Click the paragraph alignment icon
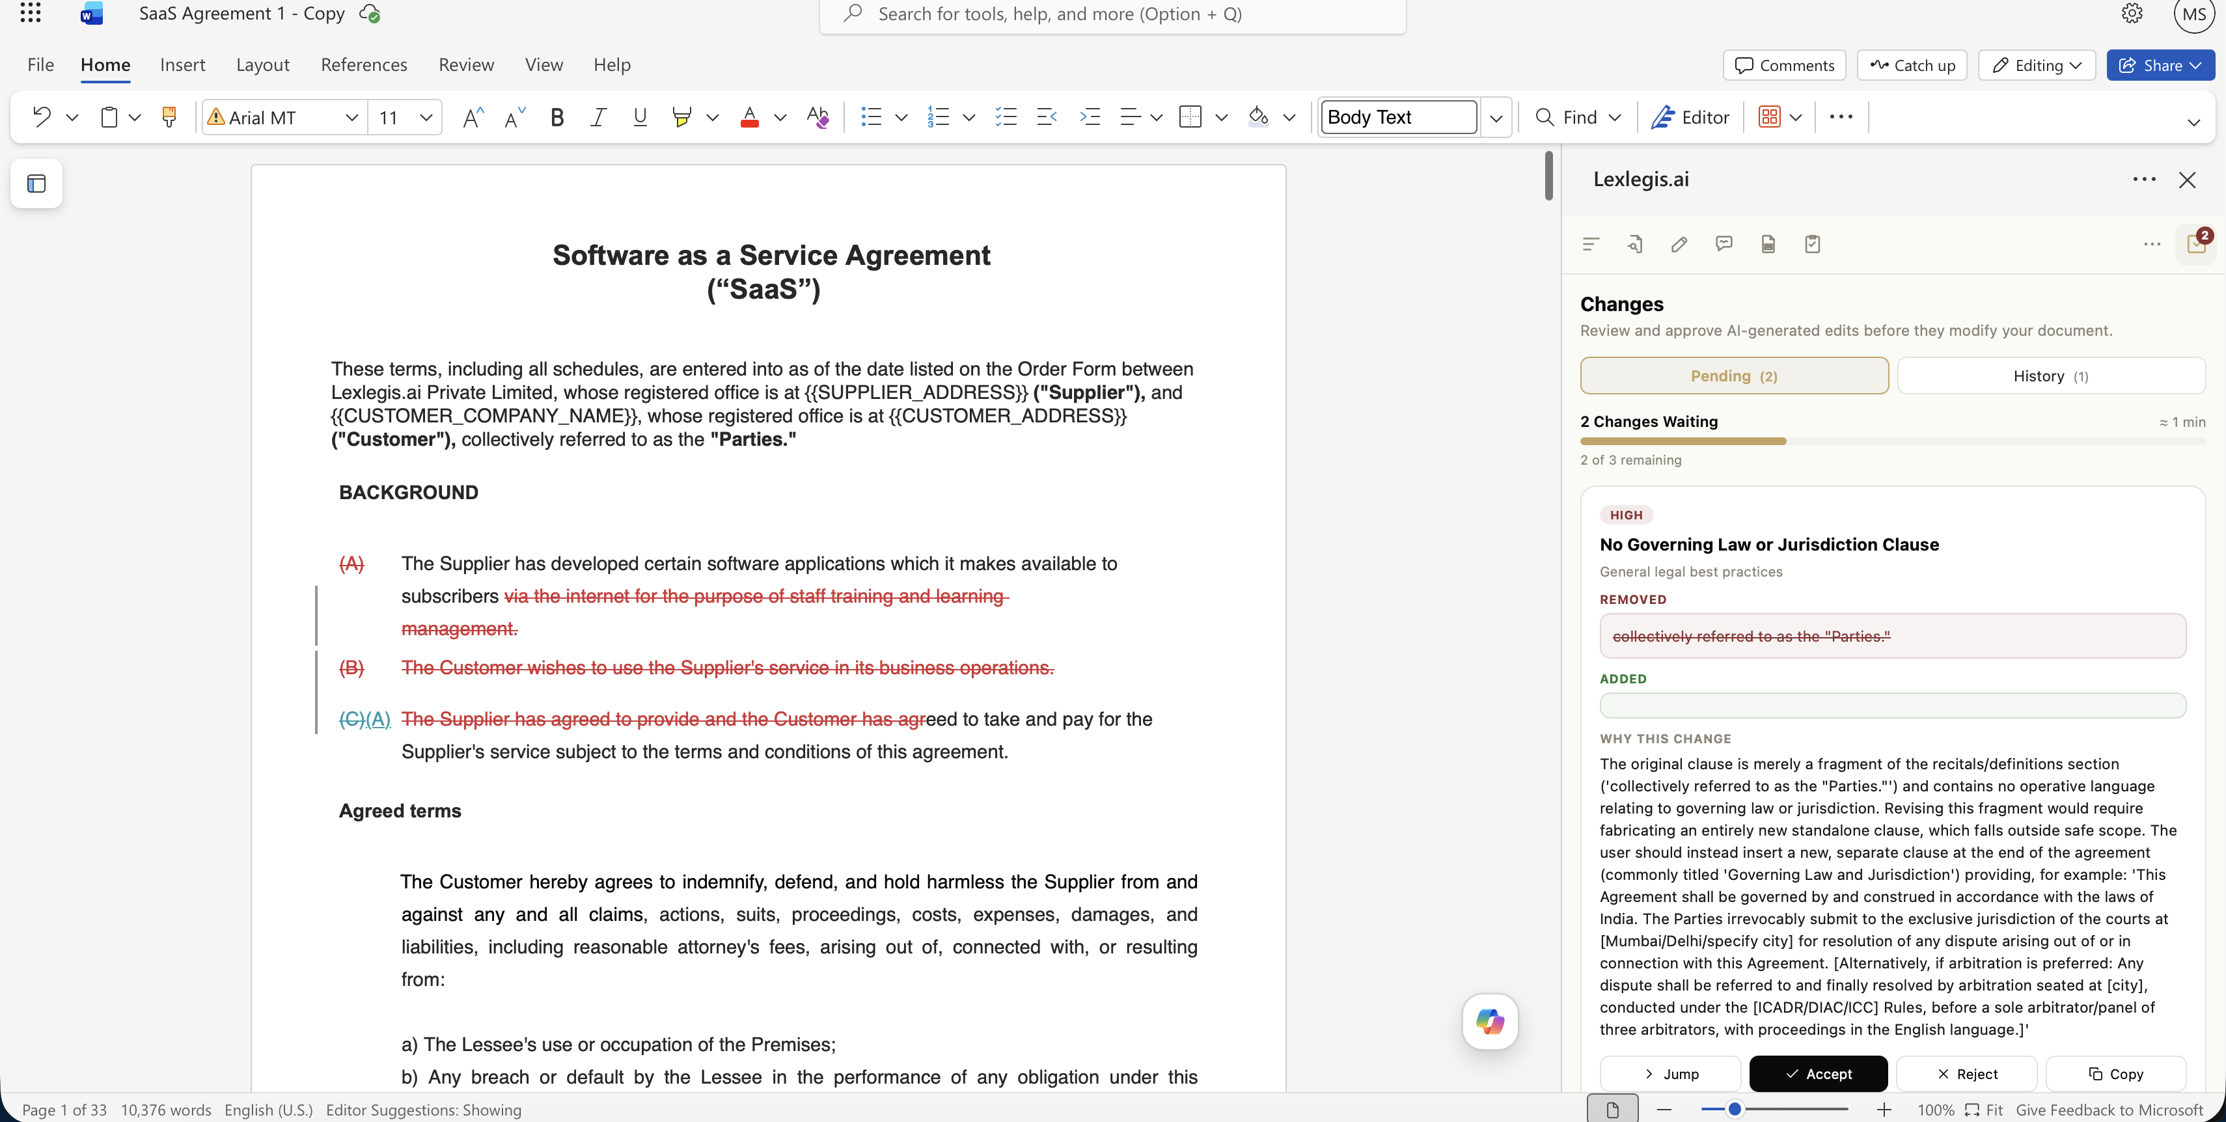2226x1122 pixels. (1131, 116)
